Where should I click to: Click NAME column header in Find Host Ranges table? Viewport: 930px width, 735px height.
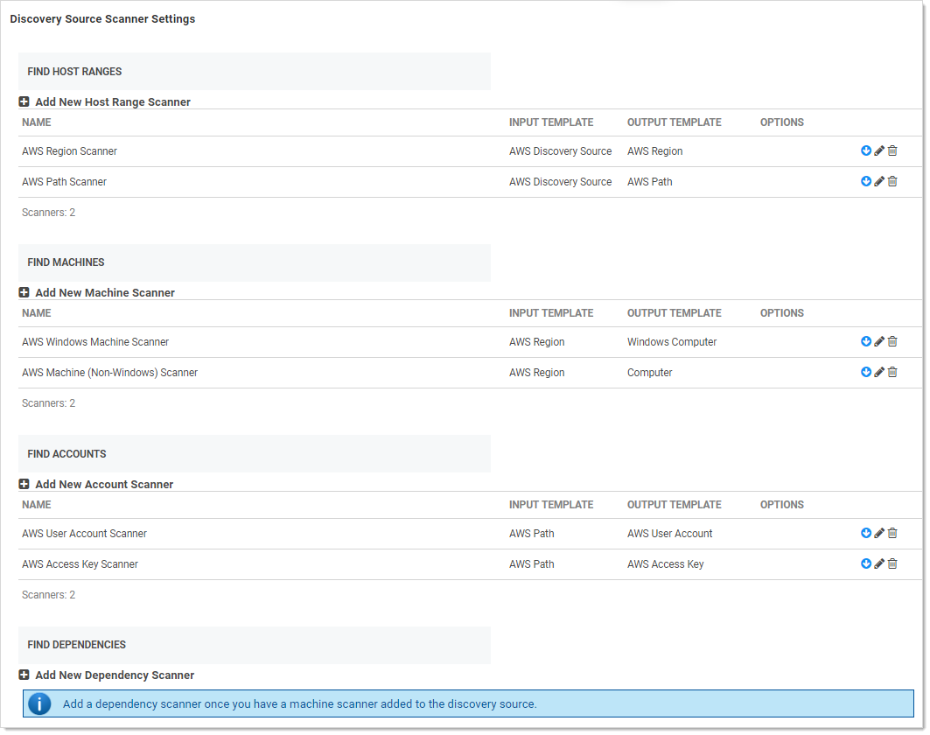tap(37, 122)
